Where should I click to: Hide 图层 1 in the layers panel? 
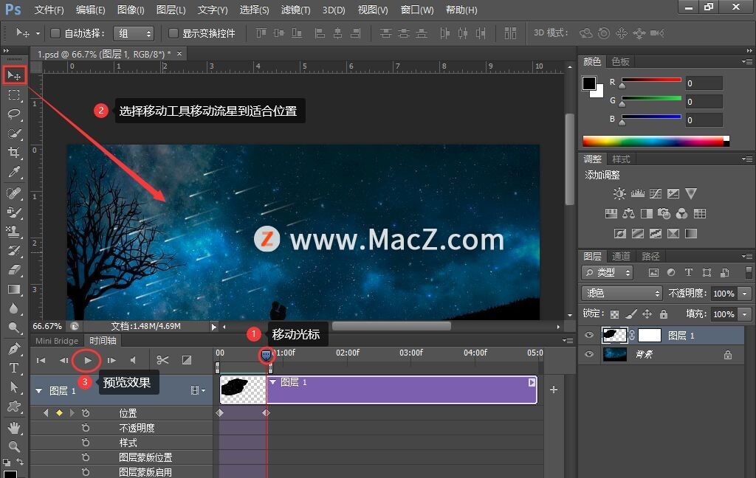pos(588,336)
